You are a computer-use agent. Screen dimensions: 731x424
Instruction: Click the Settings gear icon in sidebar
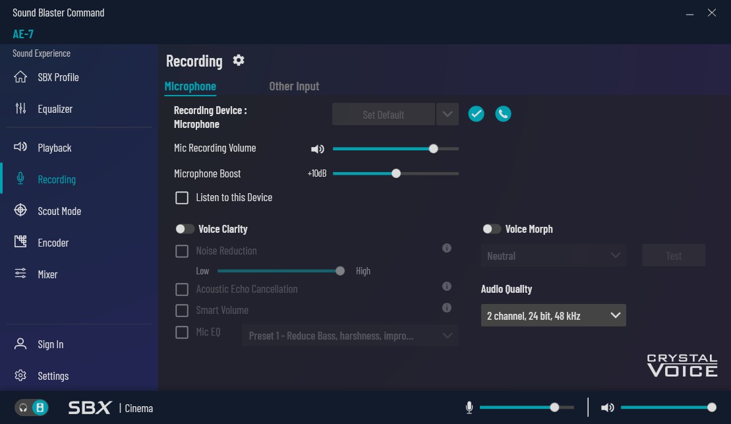point(20,375)
